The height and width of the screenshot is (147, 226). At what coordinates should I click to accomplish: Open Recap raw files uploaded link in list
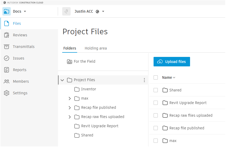tap(191, 115)
